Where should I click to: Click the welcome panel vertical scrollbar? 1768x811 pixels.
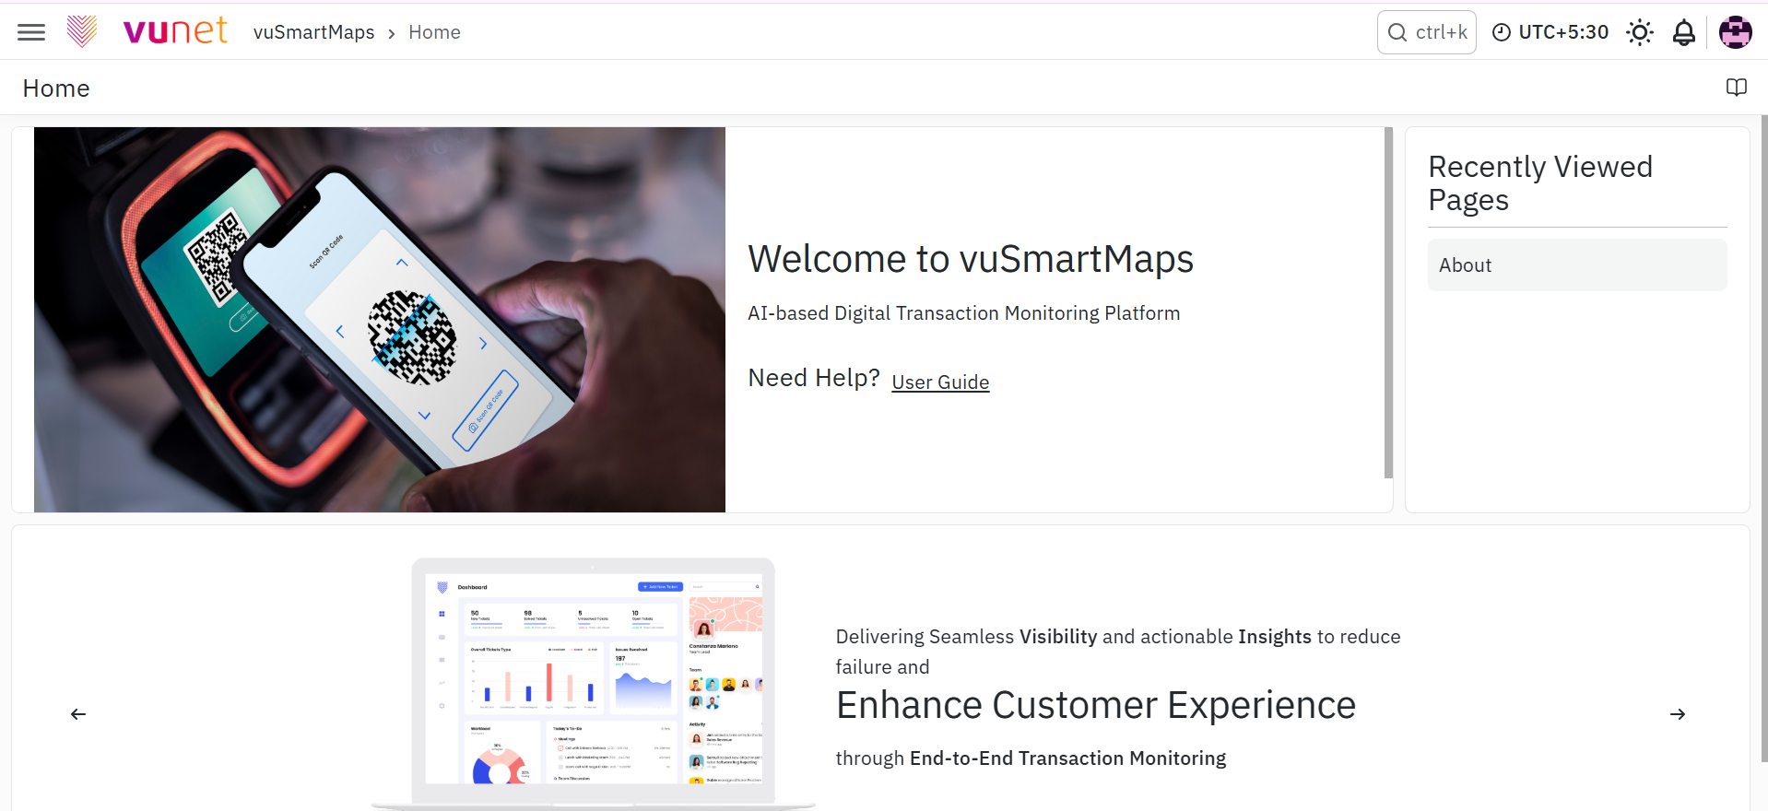point(1388,302)
